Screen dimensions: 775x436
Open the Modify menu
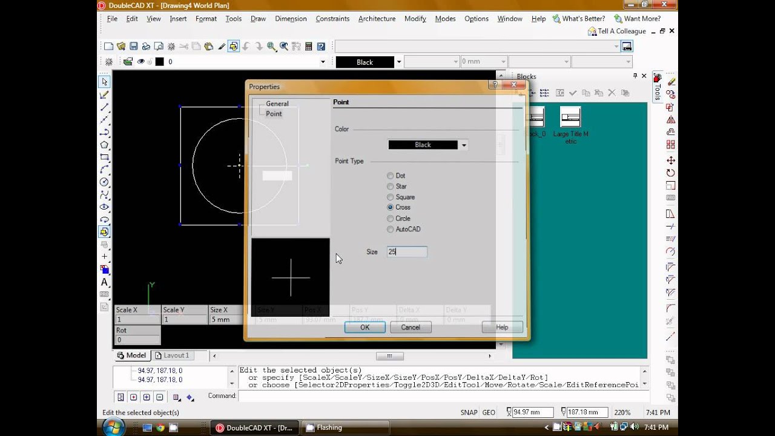(x=415, y=19)
